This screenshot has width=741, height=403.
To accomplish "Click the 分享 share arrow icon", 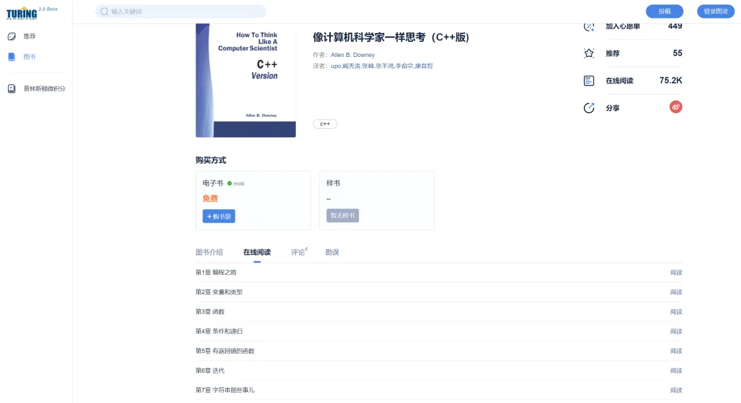I will (589, 108).
